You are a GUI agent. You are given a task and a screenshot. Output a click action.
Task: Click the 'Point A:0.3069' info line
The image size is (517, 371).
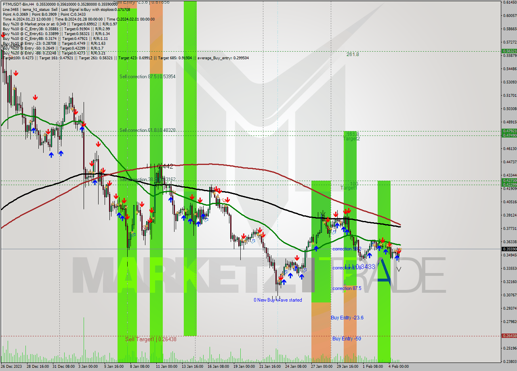click(x=44, y=14)
